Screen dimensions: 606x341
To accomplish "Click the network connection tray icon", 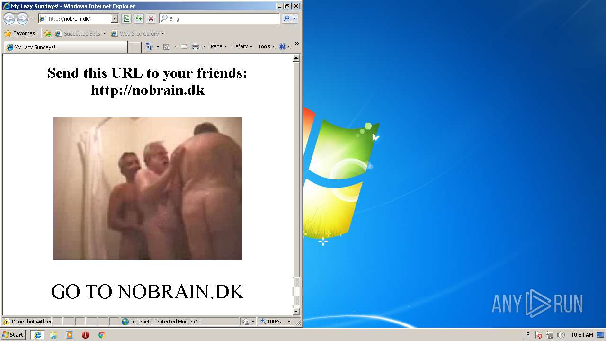I will click(550, 335).
